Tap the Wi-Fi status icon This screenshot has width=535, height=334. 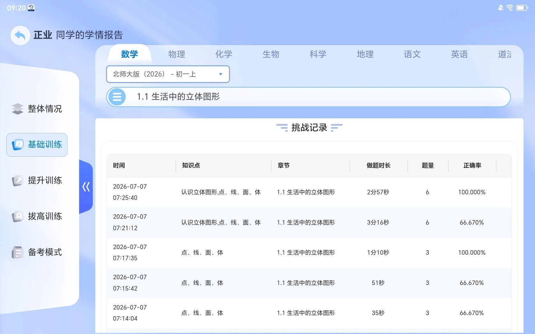point(510,8)
